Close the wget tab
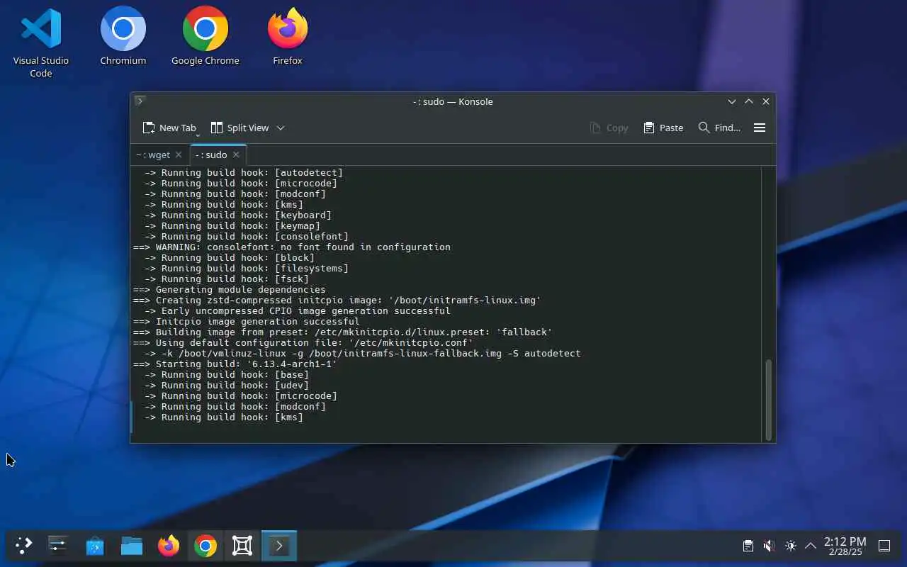 pos(179,155)
